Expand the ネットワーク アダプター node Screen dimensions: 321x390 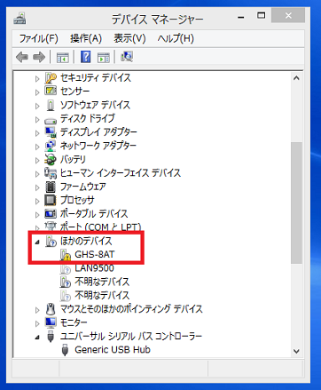[37, 147]
